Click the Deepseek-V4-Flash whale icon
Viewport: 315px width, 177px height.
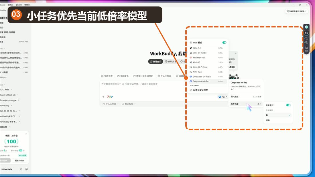pos(191,77)
